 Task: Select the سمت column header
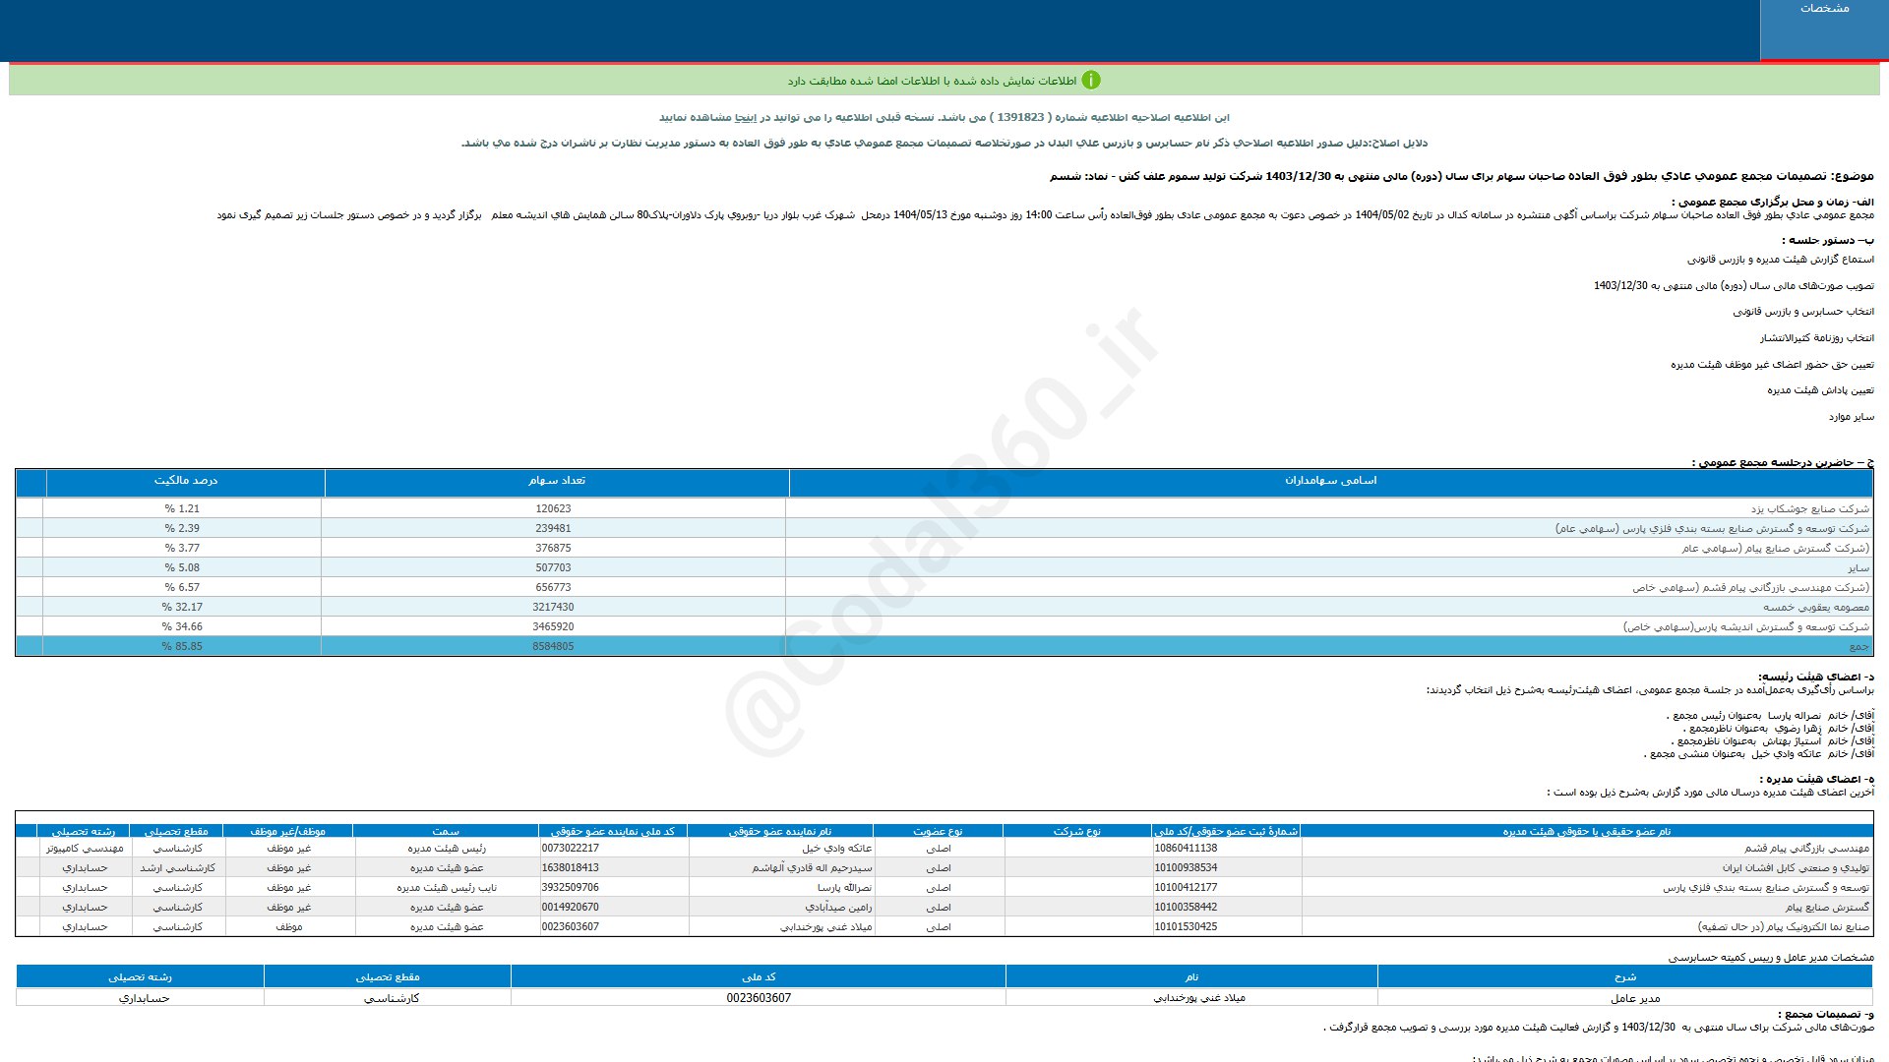pos(446,832)
